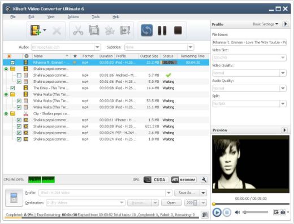Sort the list by Duration column
The height and width of the screenshot is (224, 294).
[106, 56]
